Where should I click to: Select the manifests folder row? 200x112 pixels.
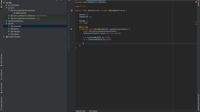(35, 5)
